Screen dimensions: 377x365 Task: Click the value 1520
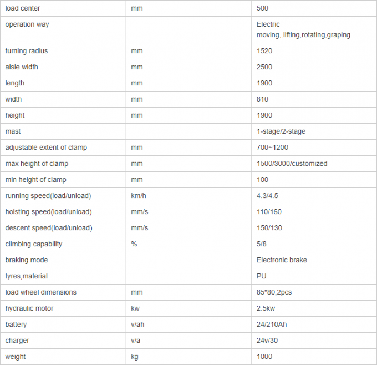tap(264, 51)
